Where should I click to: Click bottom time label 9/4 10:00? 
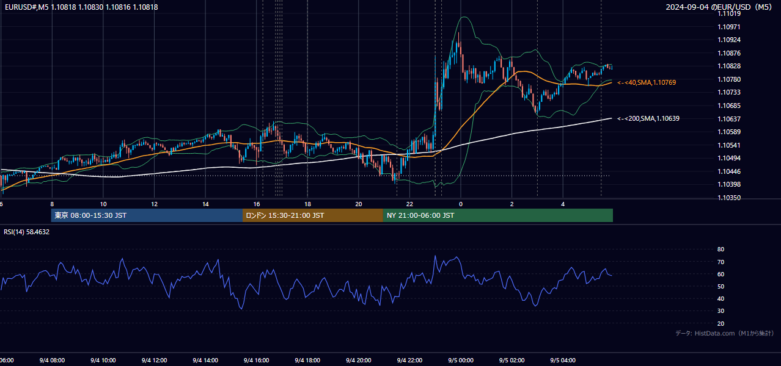[x=103, y=361]
